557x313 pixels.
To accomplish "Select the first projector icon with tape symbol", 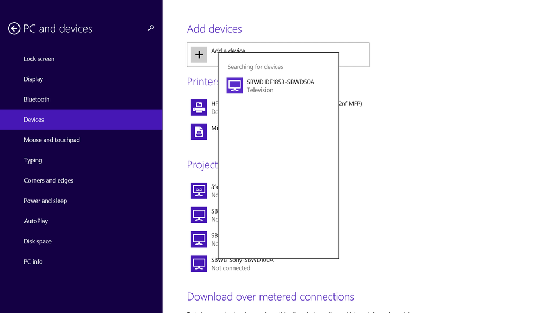I will point(199,191).
